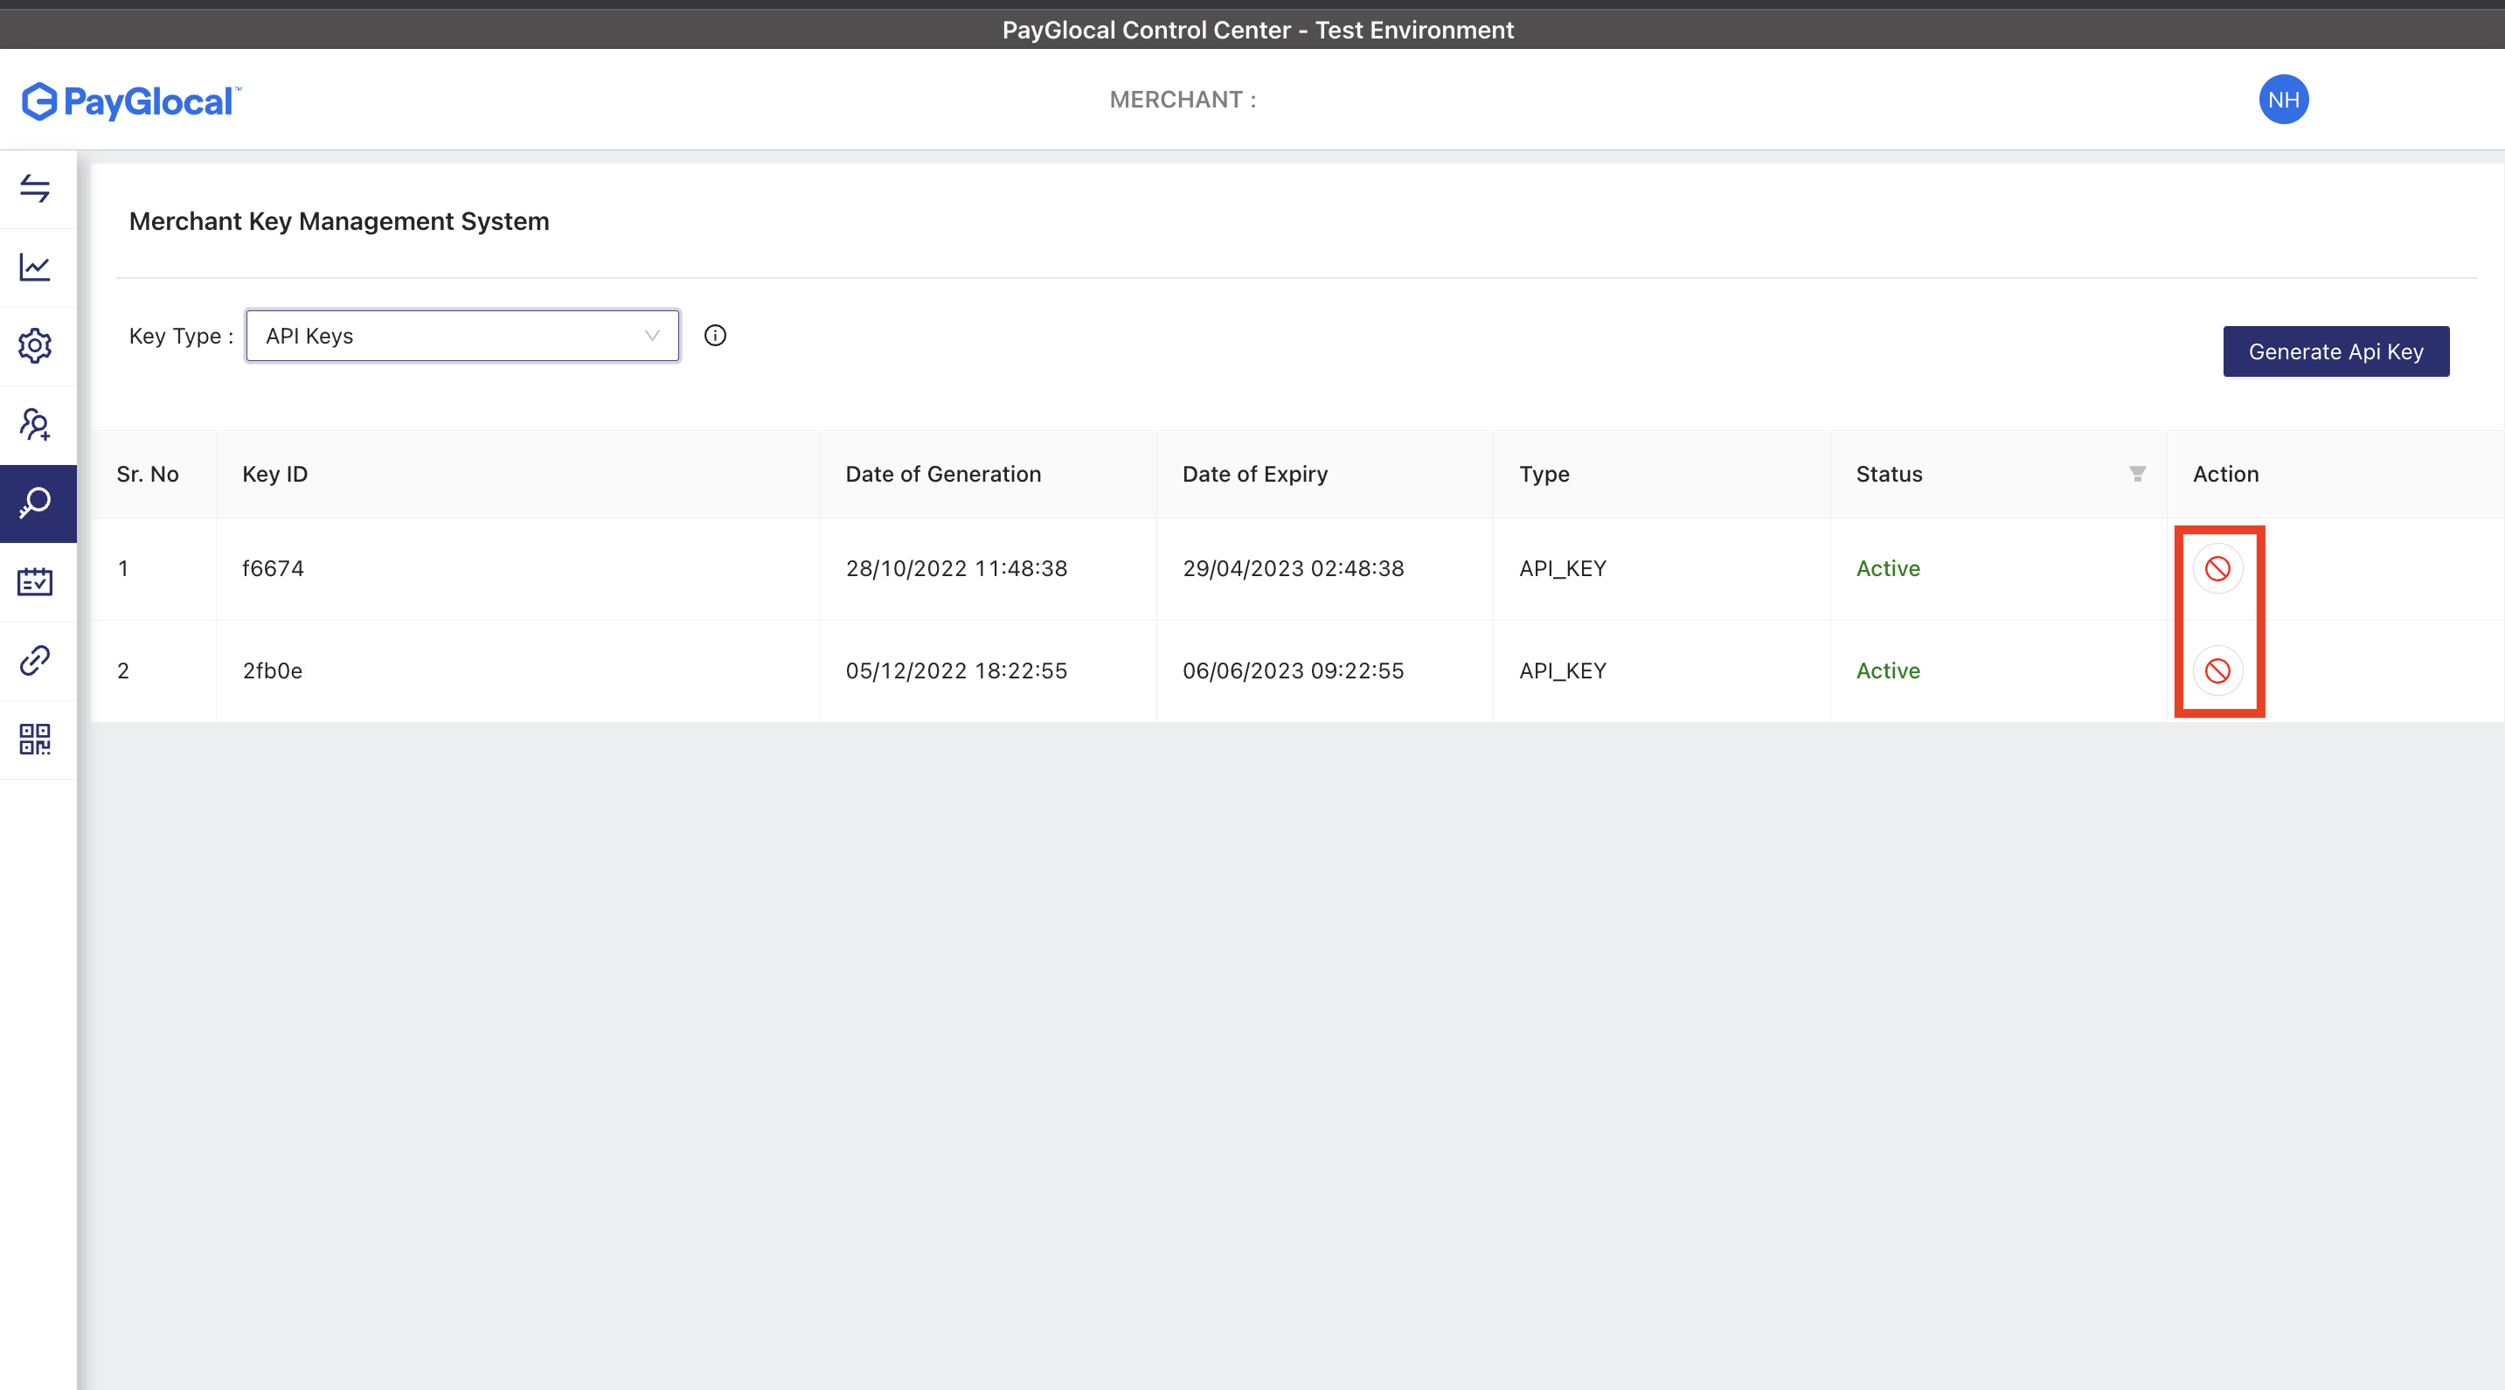This screenshot has height=1390, width=2505.
Task: Open the analytics chart sidebar icon
Action: click(35, 267)
